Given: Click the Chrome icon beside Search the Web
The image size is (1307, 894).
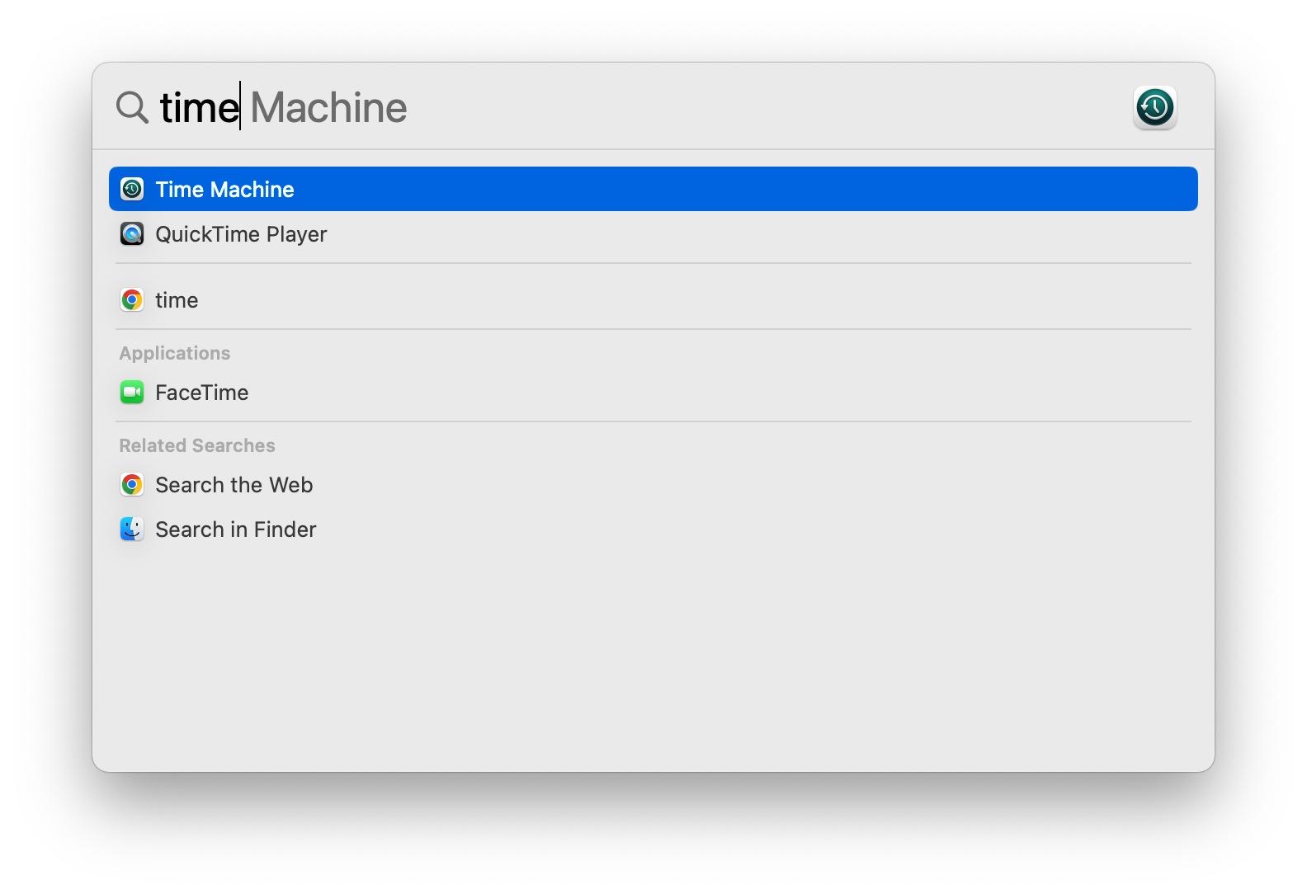Looking at the screenshot, I should (132, 484).
